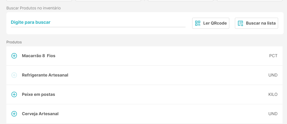
Task: Select the Macarrão 8 Fios product name
Action: (x=39, y=56)
